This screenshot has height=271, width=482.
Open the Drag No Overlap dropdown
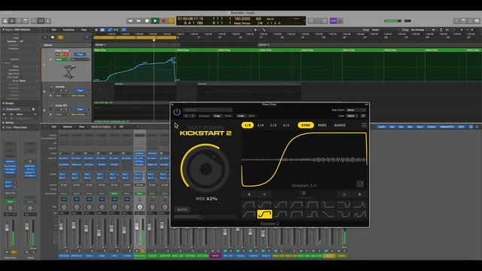[x=418, y=30]
